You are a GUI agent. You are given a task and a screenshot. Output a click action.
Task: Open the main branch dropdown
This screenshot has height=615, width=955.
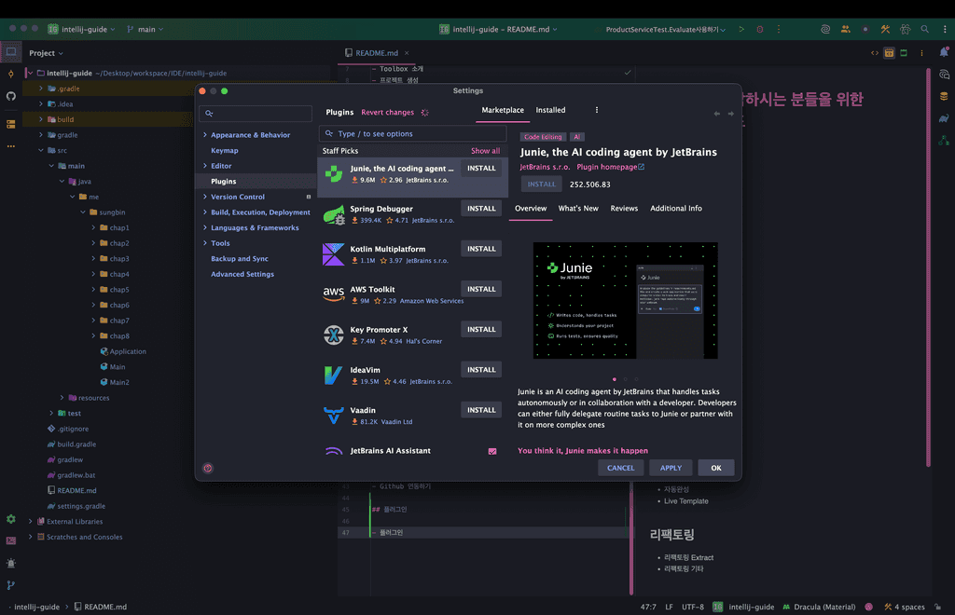click(x=144, y=30)
